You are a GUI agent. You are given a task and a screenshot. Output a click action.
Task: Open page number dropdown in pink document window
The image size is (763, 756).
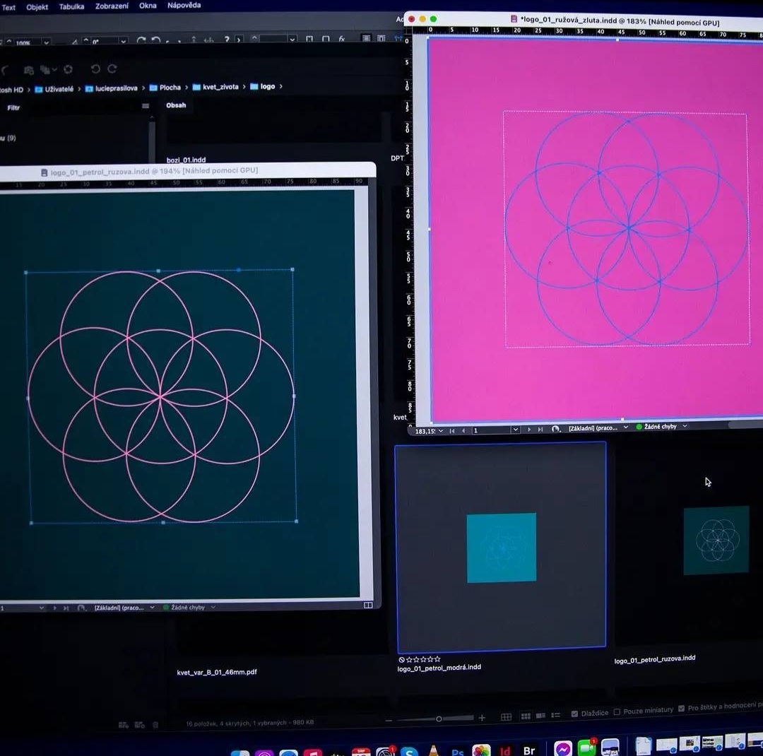tap(515, 430)
